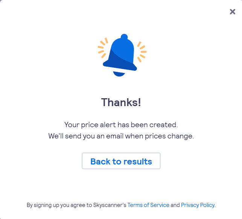The image size is (242, 219).
Task: Click the 'We'll send you an email' message
Action: (x=121, y=136)
